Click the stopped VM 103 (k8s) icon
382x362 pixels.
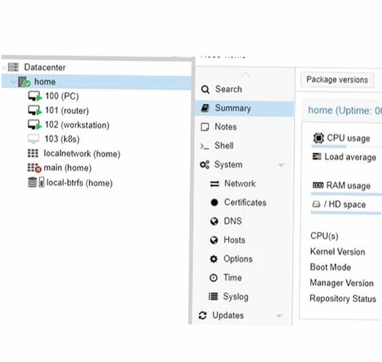pos(33,139)
